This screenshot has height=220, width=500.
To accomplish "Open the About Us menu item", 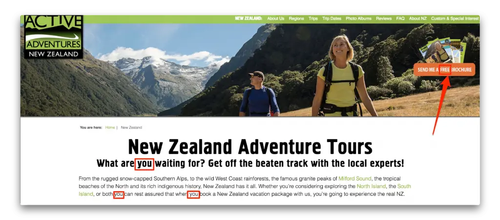I will click(x=275, y=19).
